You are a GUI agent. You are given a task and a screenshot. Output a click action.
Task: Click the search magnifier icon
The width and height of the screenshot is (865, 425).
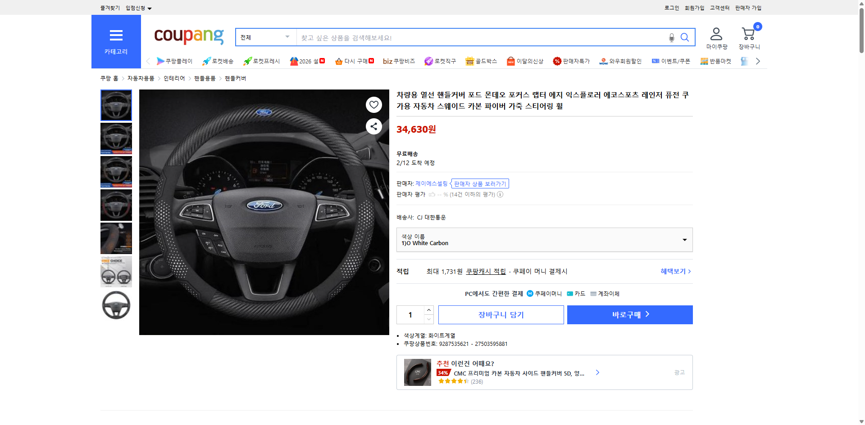point(685,37)
